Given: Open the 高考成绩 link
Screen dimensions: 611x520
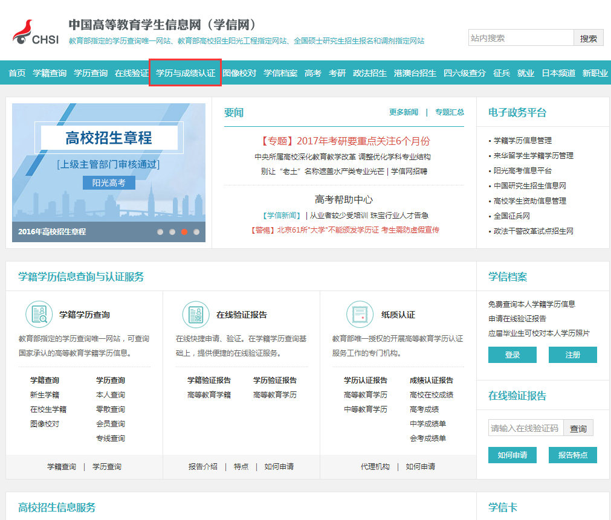Looking at the screenshot, I should pos(424,409).
